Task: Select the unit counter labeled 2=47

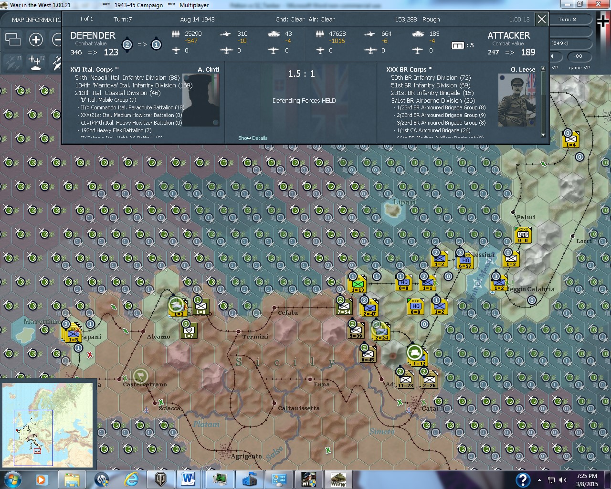Action: [x=369, y=308]
